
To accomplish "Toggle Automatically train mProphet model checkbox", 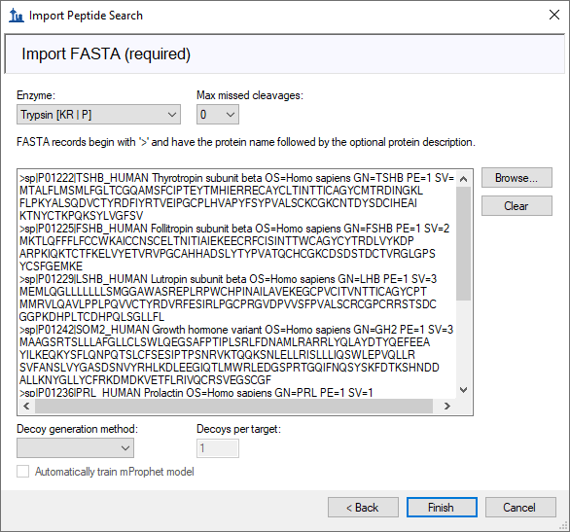I will coord(23,472).
